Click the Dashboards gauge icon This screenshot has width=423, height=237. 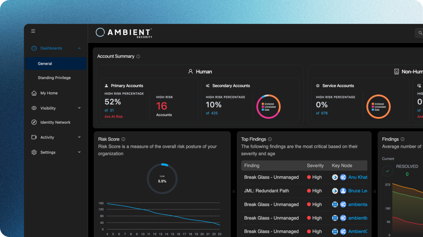[34, 48]
